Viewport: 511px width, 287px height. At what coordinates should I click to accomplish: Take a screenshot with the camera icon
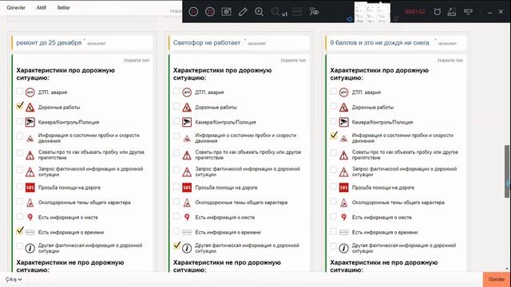pyautogui.click(x=226, y=12)
